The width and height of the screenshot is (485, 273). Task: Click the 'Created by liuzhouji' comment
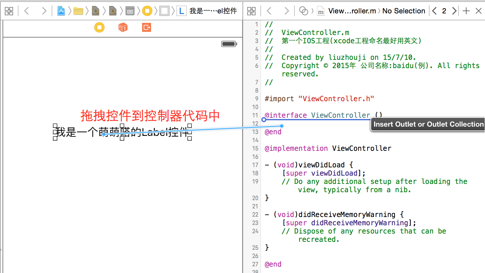[x=341, y=57]
